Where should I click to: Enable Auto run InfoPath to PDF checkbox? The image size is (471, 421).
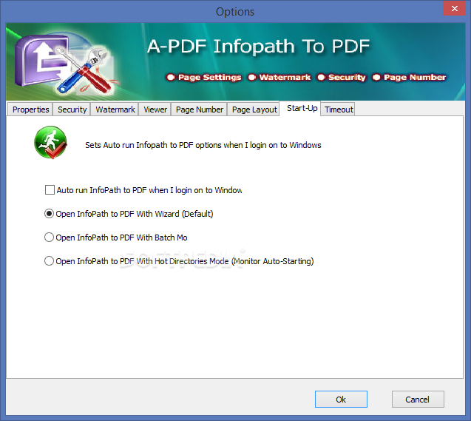click(50, 190)
